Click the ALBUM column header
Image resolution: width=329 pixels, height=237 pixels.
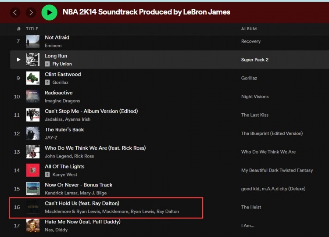(249, 29)
